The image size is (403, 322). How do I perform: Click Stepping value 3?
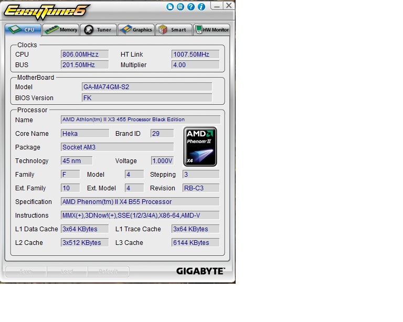[201, 174]
